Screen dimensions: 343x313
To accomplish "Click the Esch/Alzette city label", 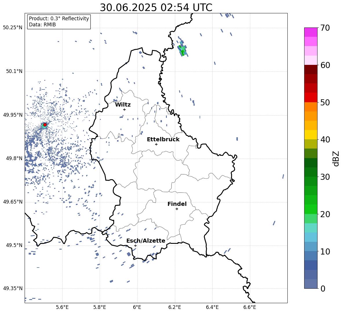I will tap(146, 241).
